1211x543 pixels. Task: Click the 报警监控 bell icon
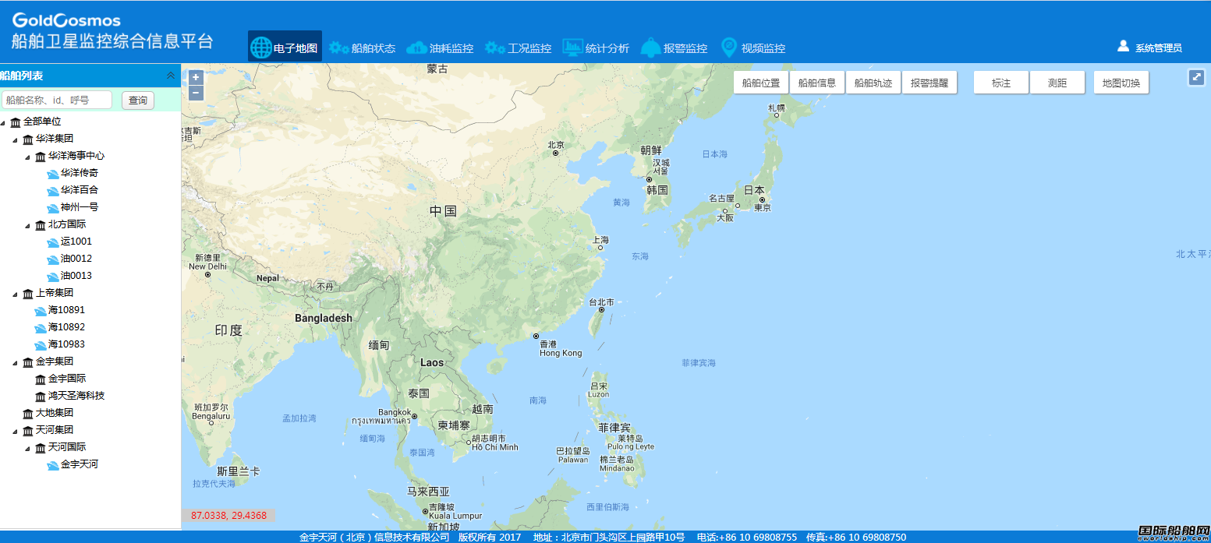[650, 48]
